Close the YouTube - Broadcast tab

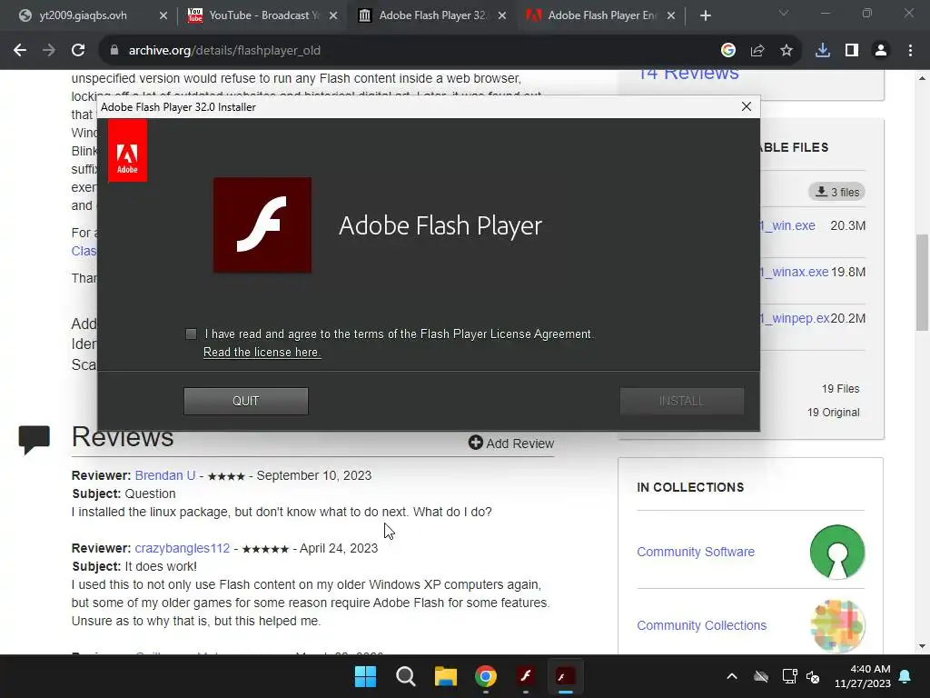click(x=333, y=15)
